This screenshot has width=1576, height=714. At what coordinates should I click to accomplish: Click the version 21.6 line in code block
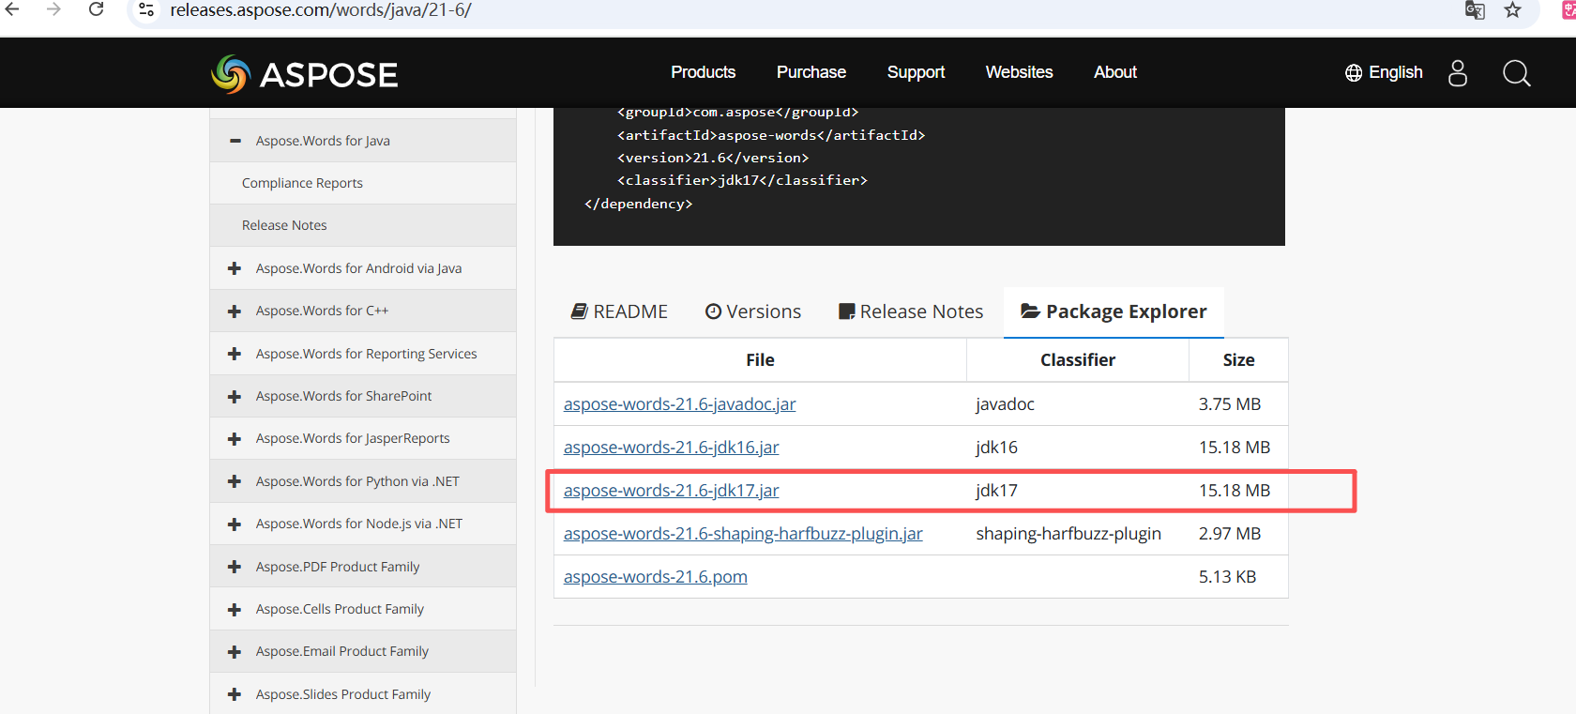(713, 158)
